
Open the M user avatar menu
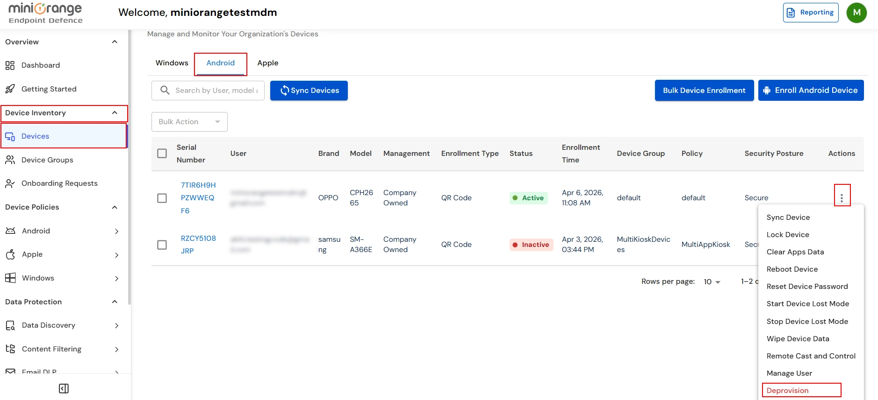(856, 13)
